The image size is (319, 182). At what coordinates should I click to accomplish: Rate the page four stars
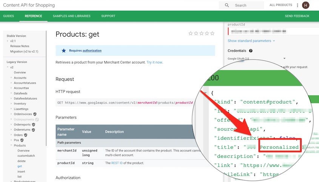click(x=207, y=33)
